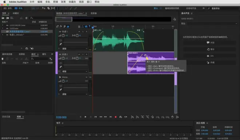Click the Zoom In Amplitude icon
Viewport: 240px width, 140px height.
point(132,117)
